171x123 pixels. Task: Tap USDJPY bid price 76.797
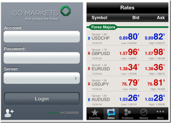pos(131,83)
